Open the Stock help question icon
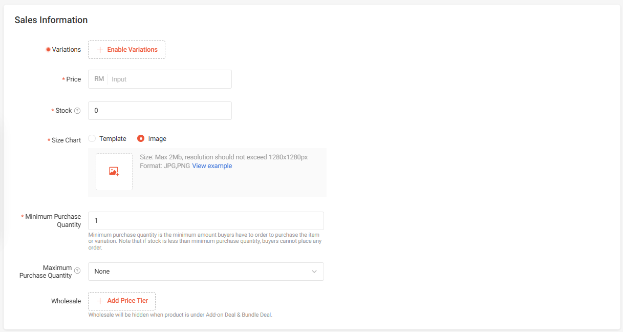This screenshot has height=332, width=623. click(77, 111)
